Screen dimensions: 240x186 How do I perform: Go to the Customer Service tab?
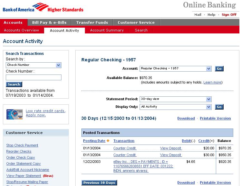[136, 22]
